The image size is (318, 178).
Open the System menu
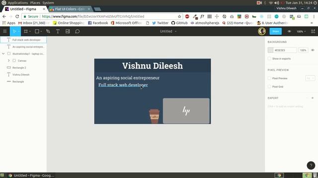tap(48, 3)
